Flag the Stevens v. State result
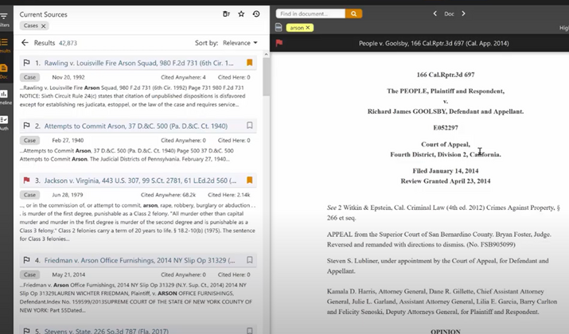The height and width of the screenshot is (334, 569). coord(26,331)
